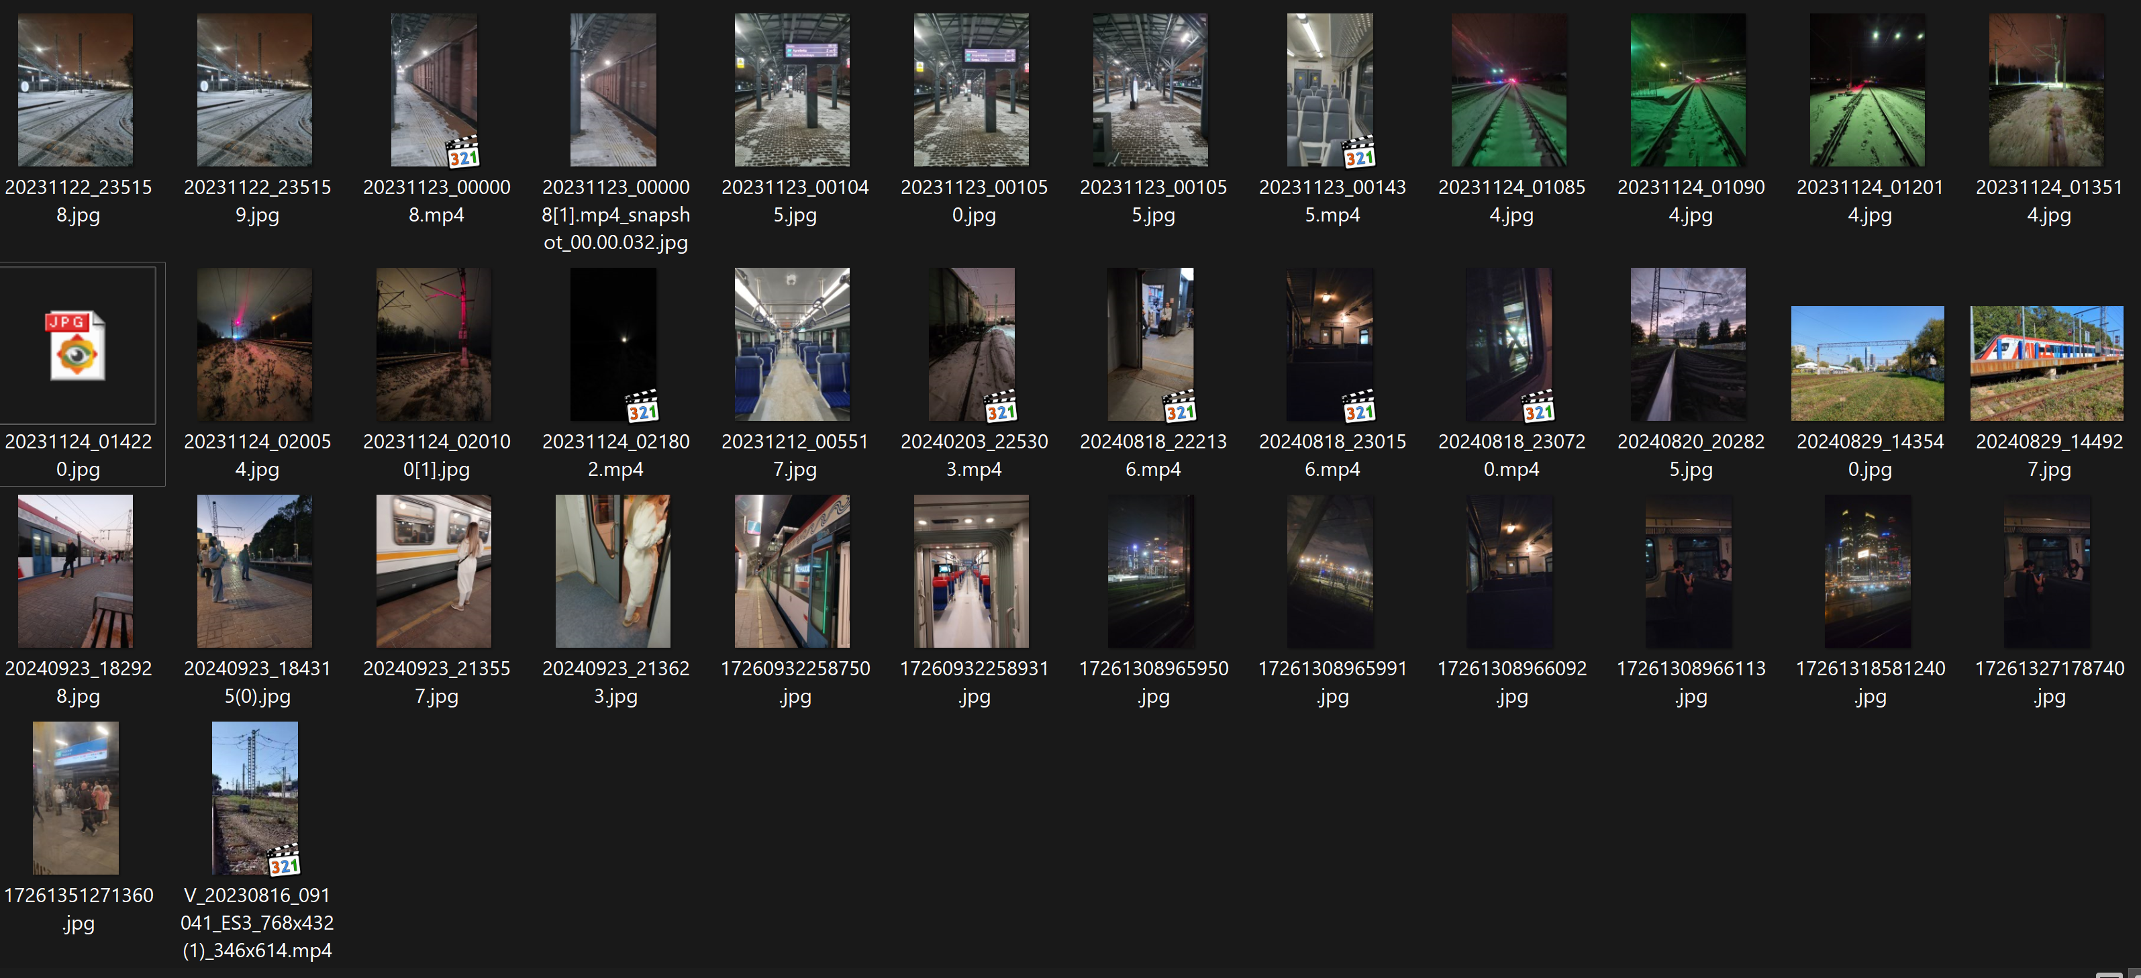Click the 321 badge on 20240818_230720.mp4

(1538, 409)
